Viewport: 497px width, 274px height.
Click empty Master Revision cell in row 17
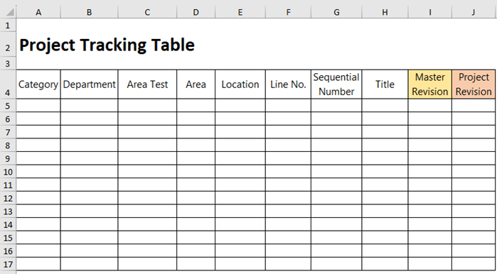pyautogui.click(x=430, y=264)
